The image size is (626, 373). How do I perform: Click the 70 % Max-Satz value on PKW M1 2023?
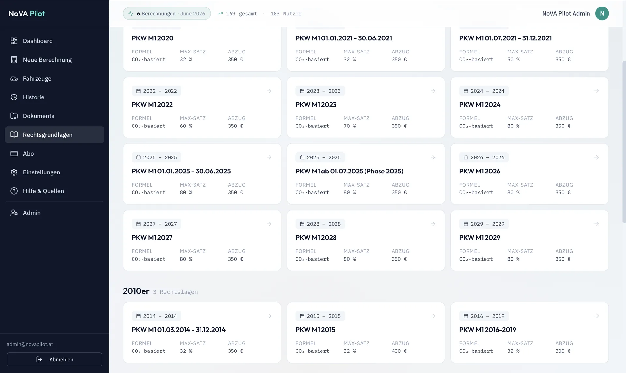pyautogui.click(x=350, y=126)
